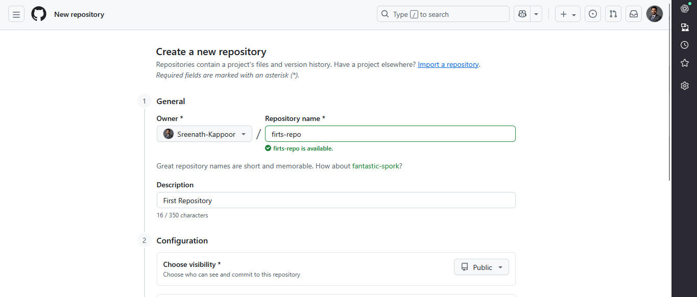
Task: Click the monitor icon in the sidebar
Action: tap(684, 27)
